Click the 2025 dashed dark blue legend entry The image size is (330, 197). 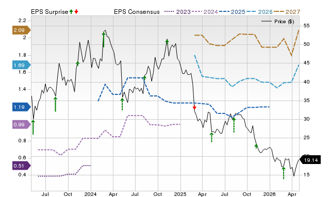tap(232, 12)
